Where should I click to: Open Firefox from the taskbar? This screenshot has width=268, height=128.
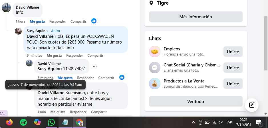point(9,122)
